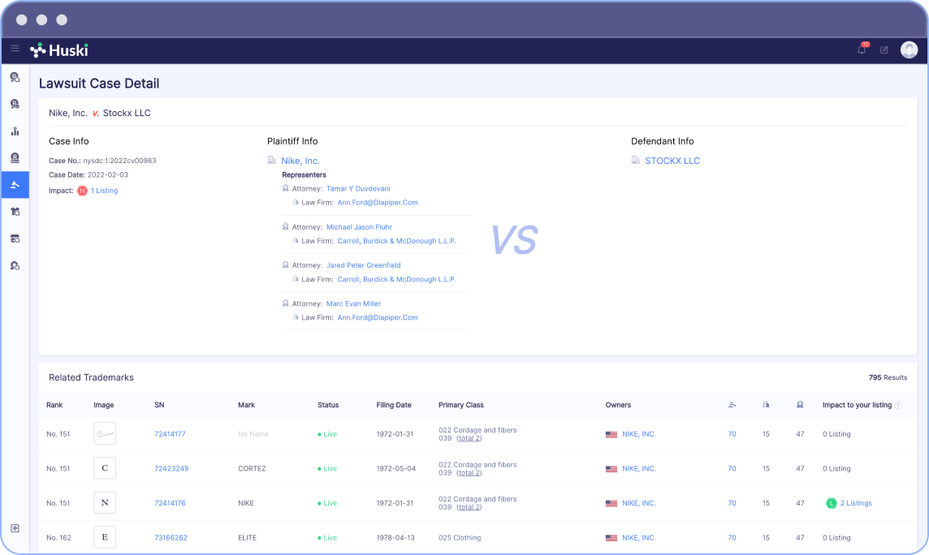Open the user profile avatar
Image resolution: width=929 pixels, height=555 pixels.
909,49
